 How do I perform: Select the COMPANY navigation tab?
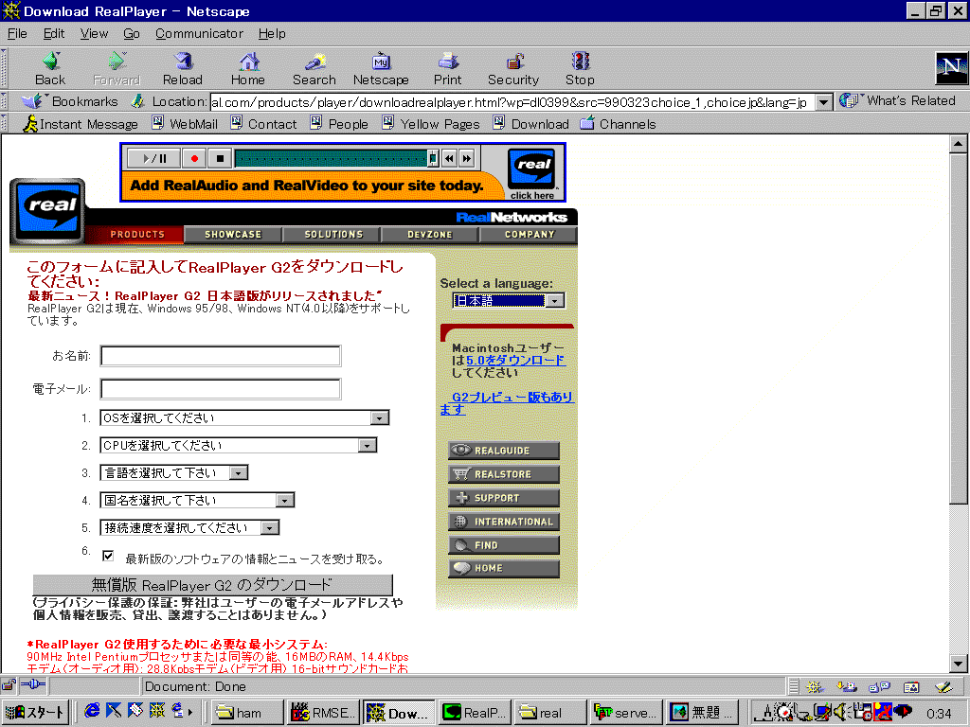[530, 235]
